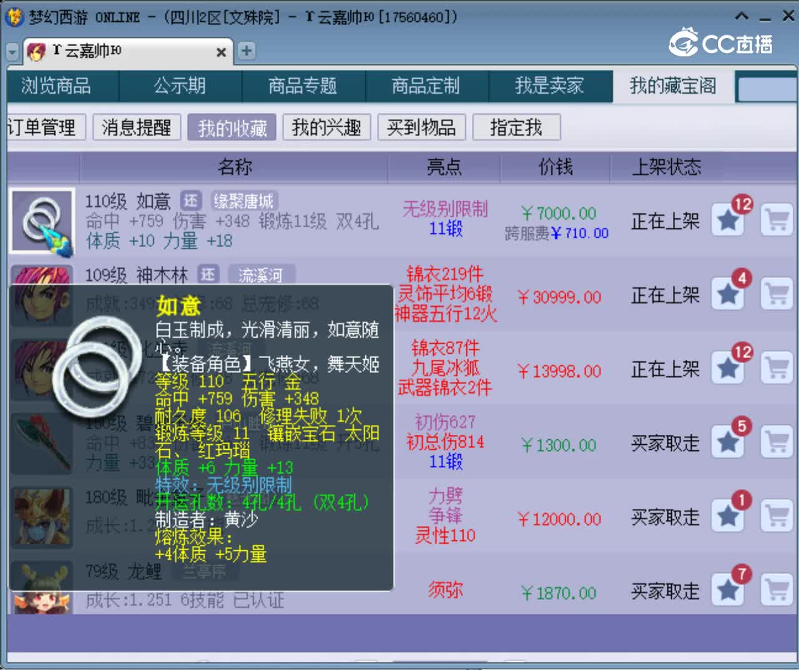The height and width of the screenshot is (670, 799).
Task: Select 我的收藏 sub-tab
Action: [232, 128]
